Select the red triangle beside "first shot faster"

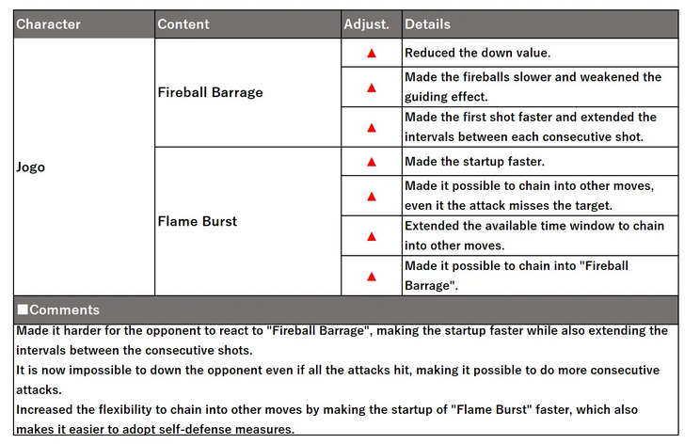(372, 128)
